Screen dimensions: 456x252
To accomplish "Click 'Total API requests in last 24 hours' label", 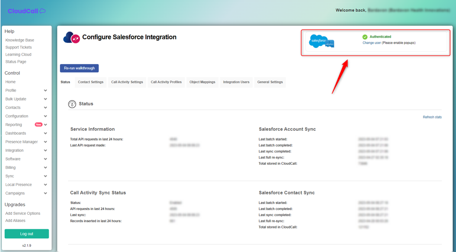I will click(x=96, y=139).
